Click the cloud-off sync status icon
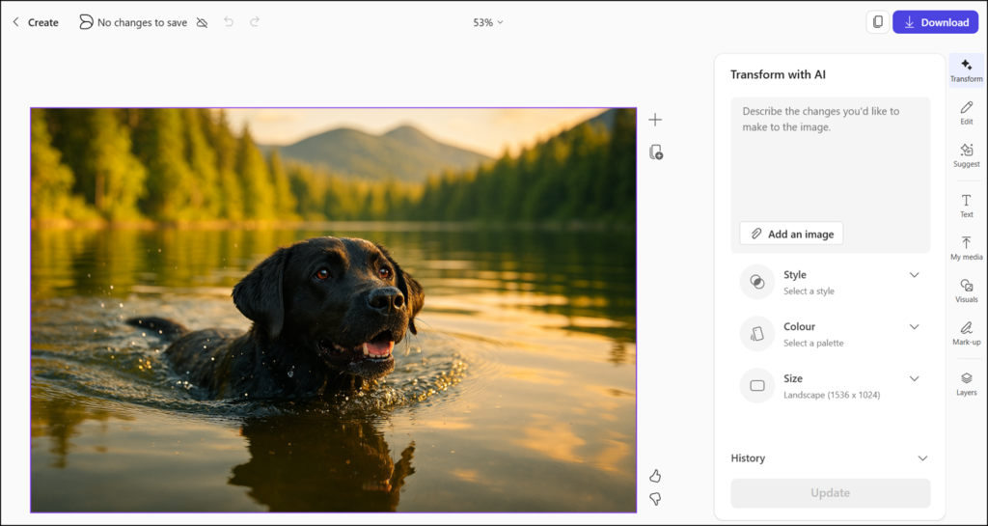 (202, 22)
